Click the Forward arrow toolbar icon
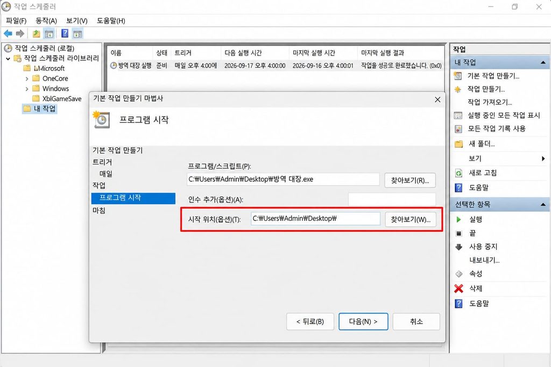The width and height of the screenshot is (551, 367). (20, 34)
